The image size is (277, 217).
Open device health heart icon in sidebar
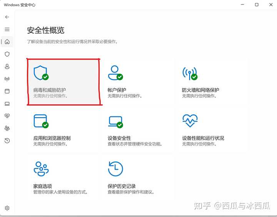(7, 116)
